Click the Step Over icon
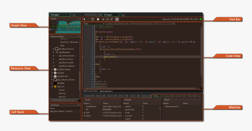Image resolution: width=252 pixels, height=131 pixels. tap(107, 19)
